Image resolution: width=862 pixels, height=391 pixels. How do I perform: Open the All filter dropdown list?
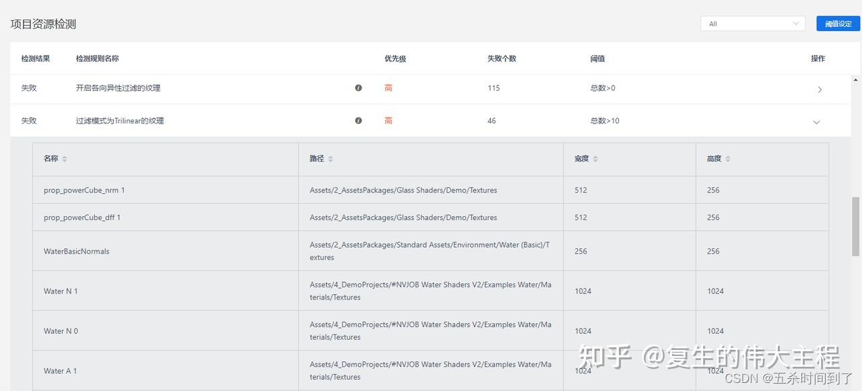click(752, 22)
